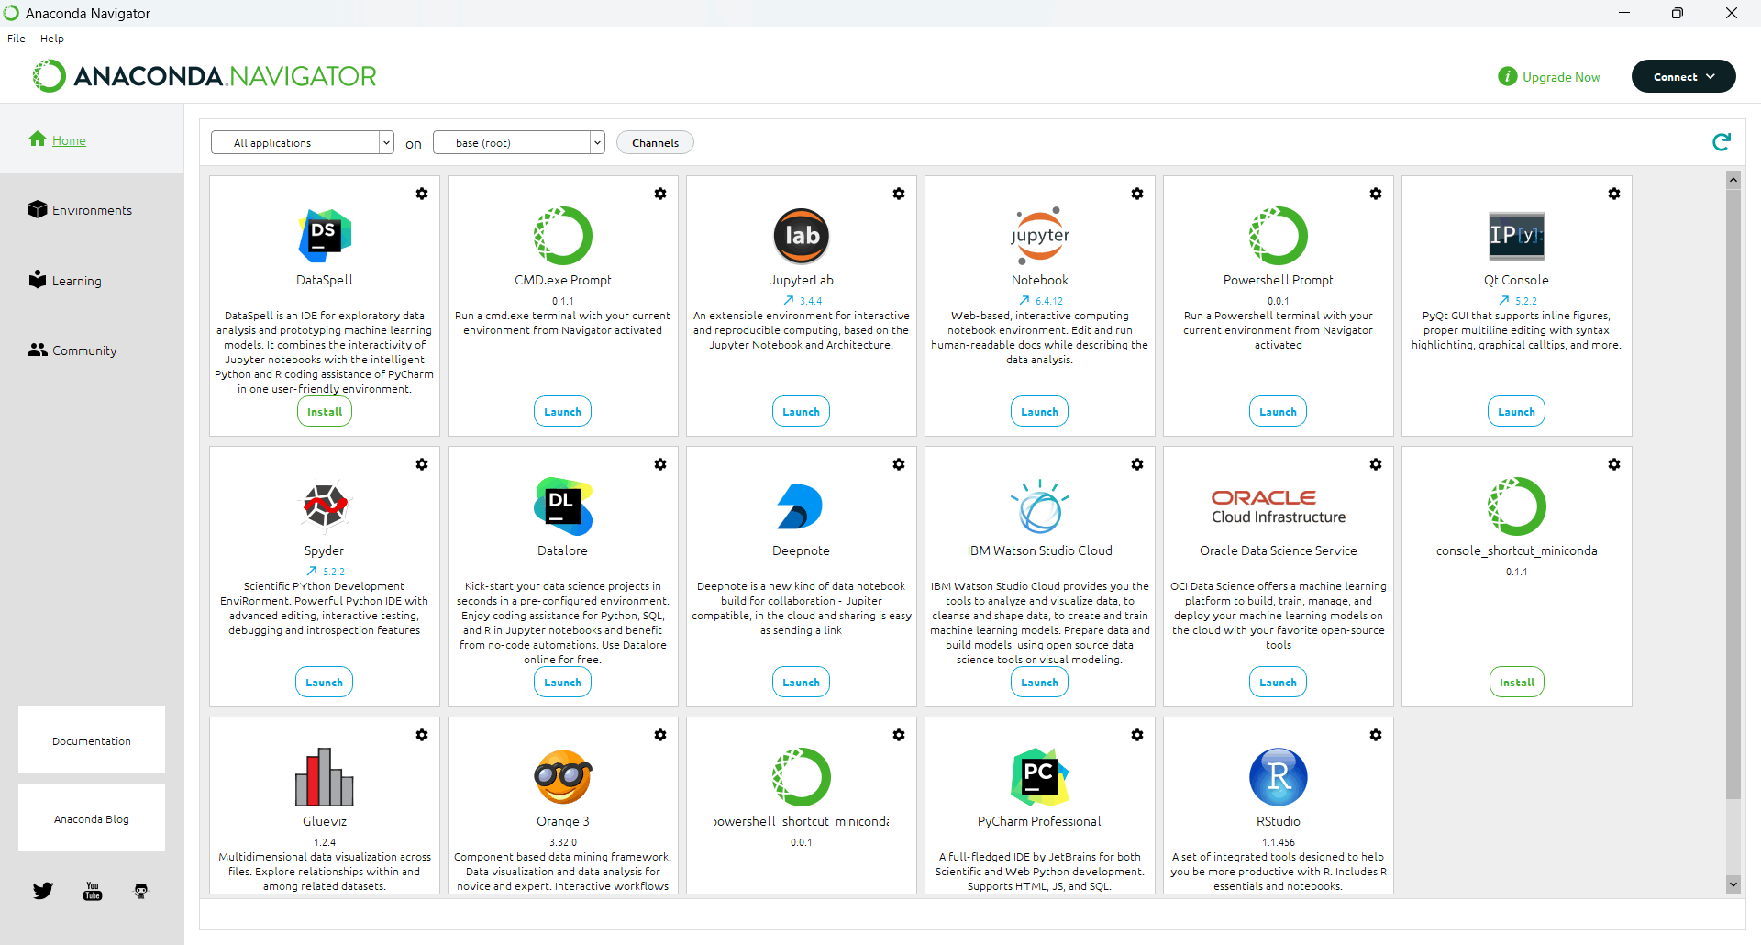Viewport: 1761px width, 945px height.
Task: Open settings gear on DataSpell card
Action: pos(422,194)
